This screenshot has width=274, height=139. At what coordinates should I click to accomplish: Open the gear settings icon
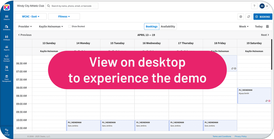point(241,17)
